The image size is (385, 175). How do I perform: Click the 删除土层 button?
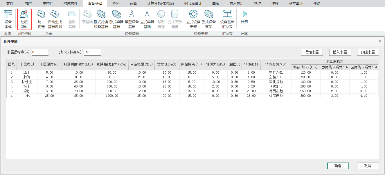coord(368,52)
